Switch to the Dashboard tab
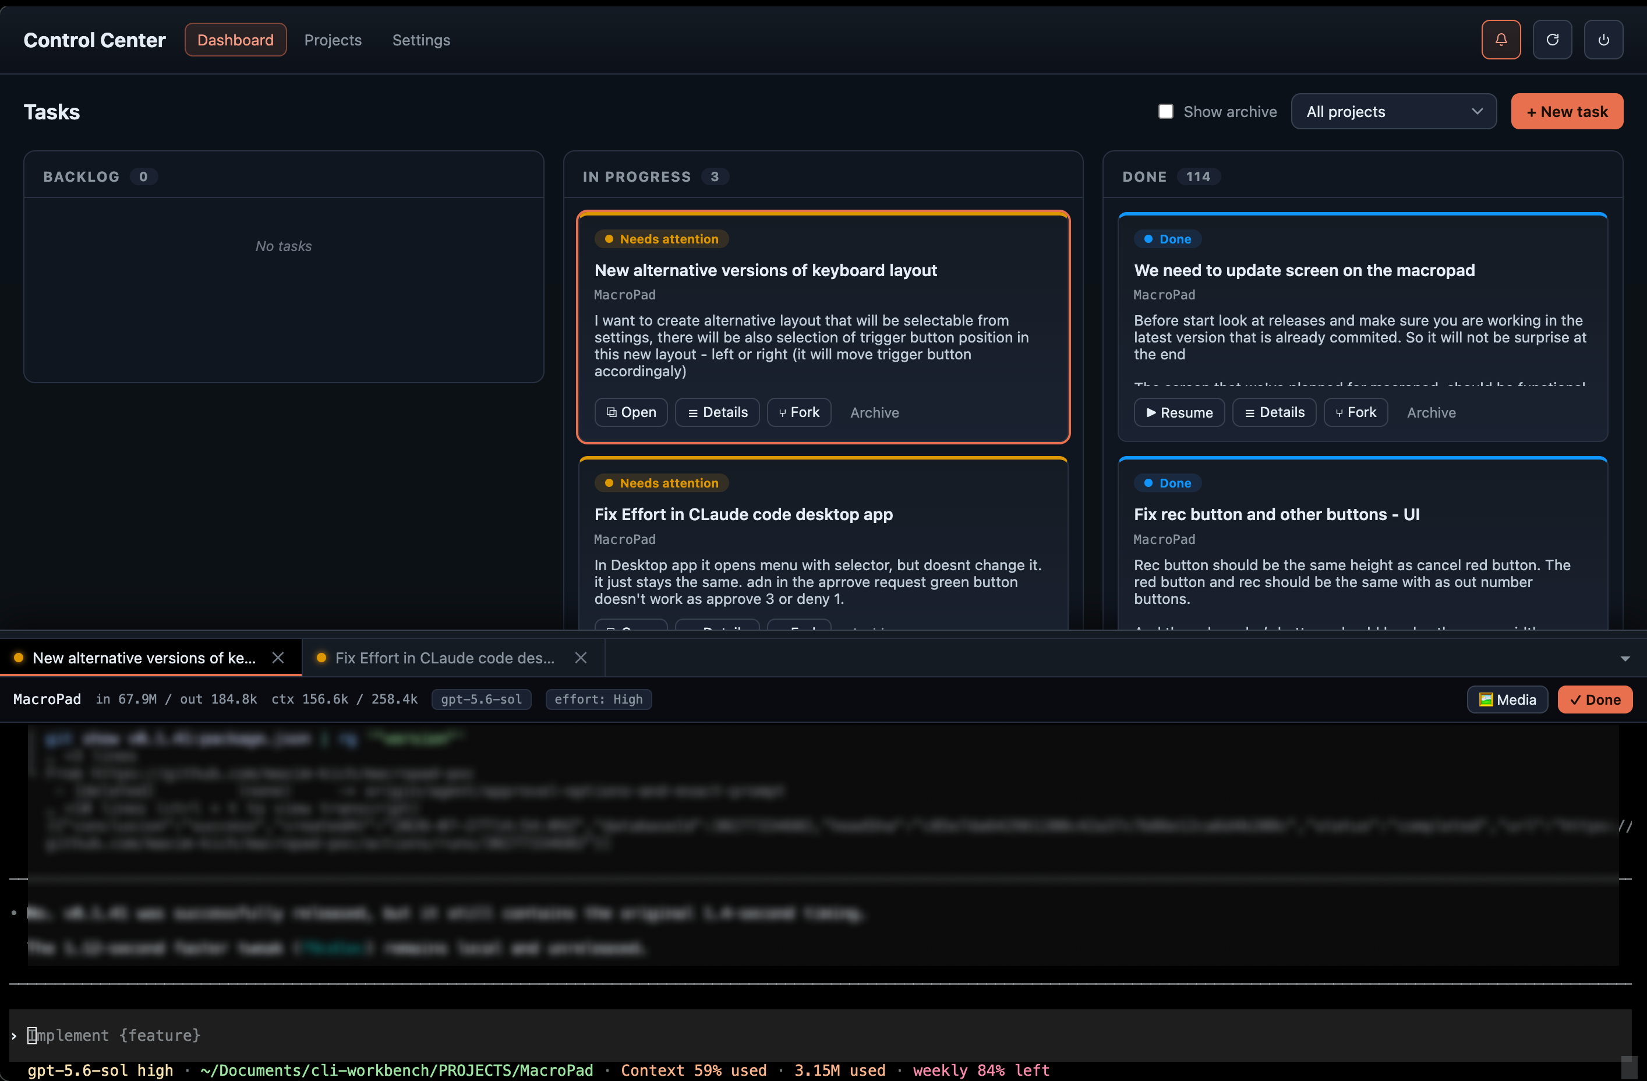The width and height of the screenshot is (1647, 1081). tap(235, 40)
